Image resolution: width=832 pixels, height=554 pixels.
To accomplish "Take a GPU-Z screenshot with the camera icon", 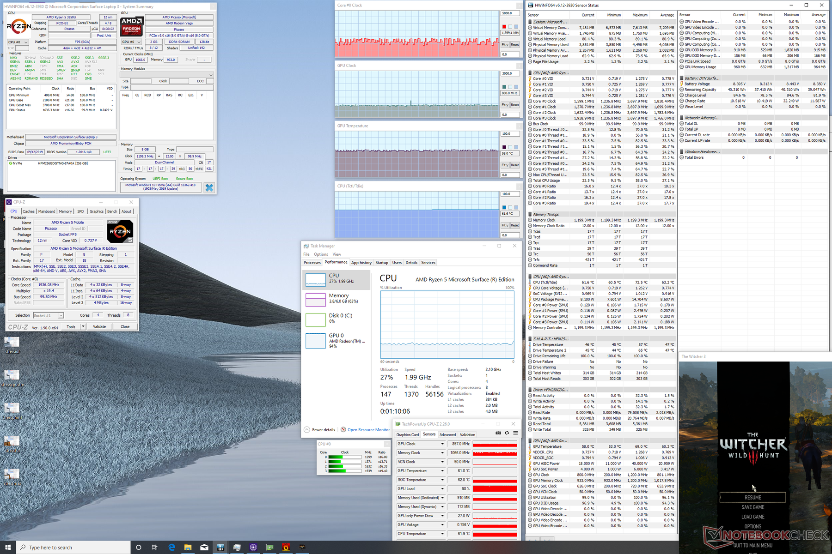I will [498, 433].
